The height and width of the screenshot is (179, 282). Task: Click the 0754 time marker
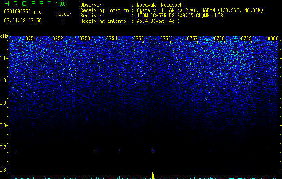[112, 38]
